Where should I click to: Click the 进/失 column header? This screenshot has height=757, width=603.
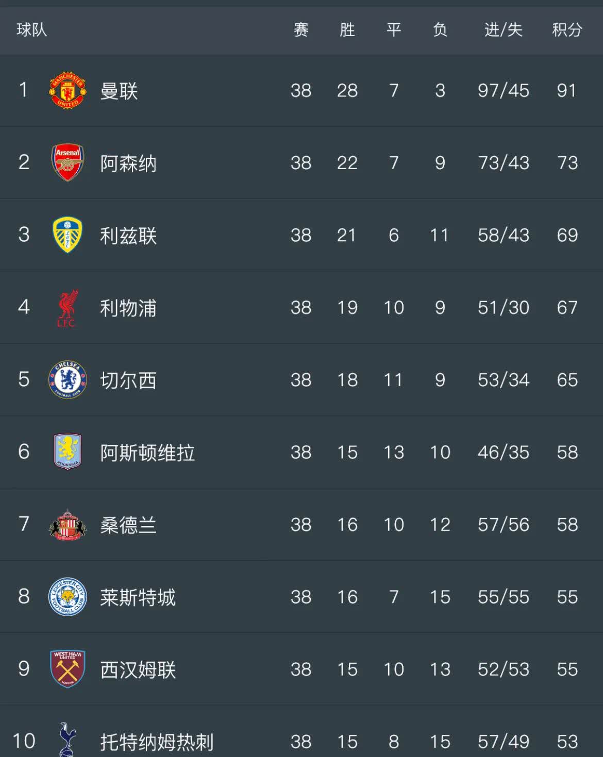point(503,30)
